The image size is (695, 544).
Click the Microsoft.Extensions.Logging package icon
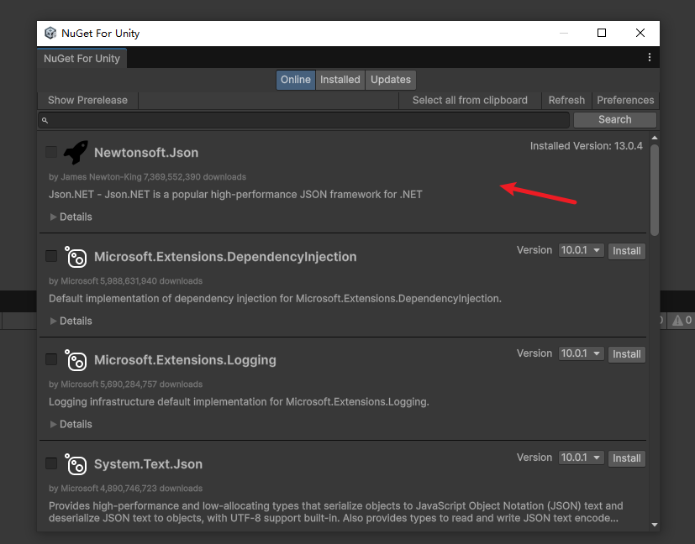pyautogui.click(x=76, y=360)
